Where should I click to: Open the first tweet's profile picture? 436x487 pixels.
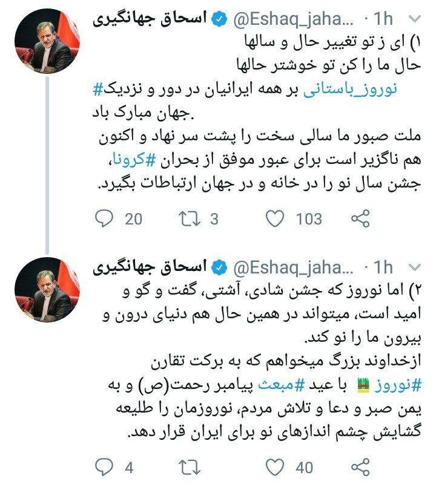tap(47, 41)
